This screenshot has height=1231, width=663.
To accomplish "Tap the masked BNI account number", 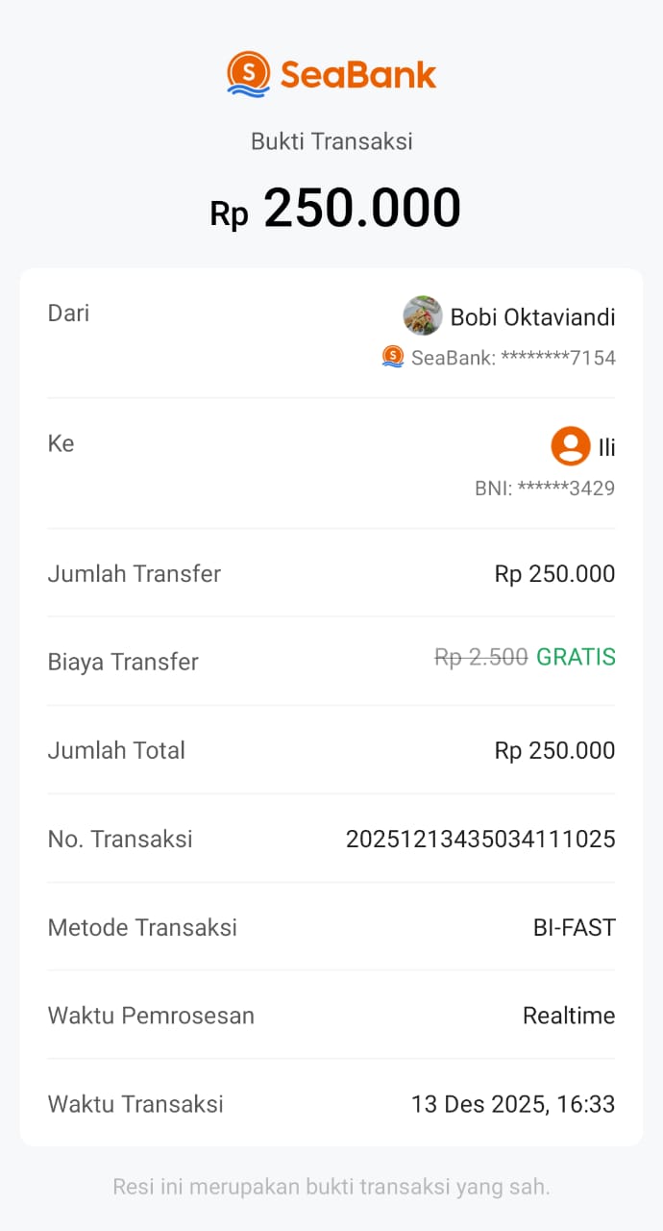I will (x=545, y=489).
